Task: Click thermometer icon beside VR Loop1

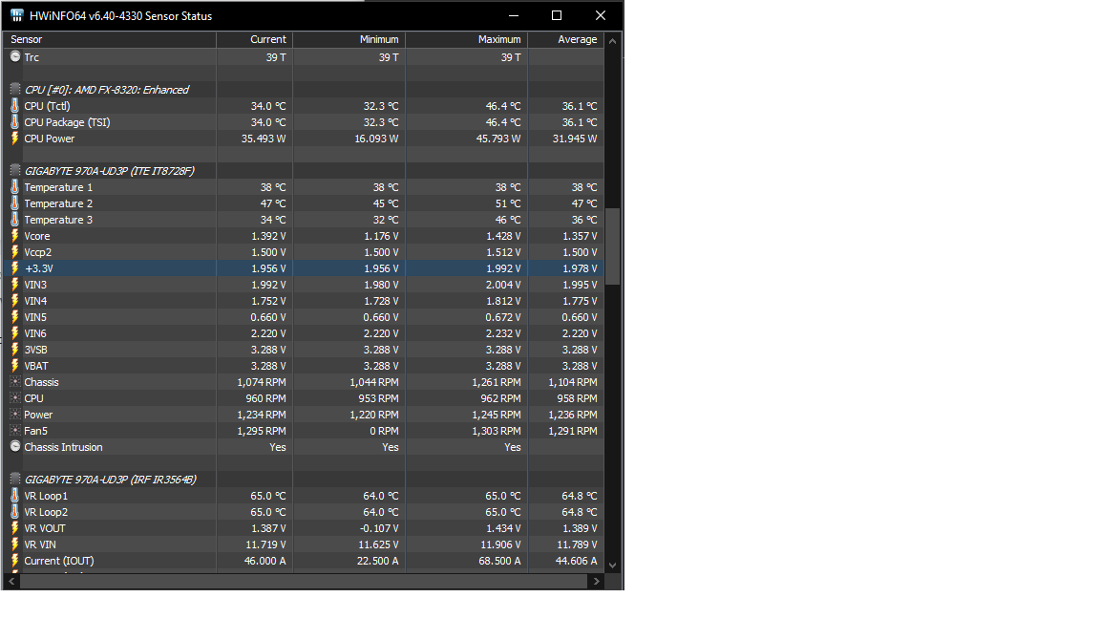Action: [x=15, y=496]
